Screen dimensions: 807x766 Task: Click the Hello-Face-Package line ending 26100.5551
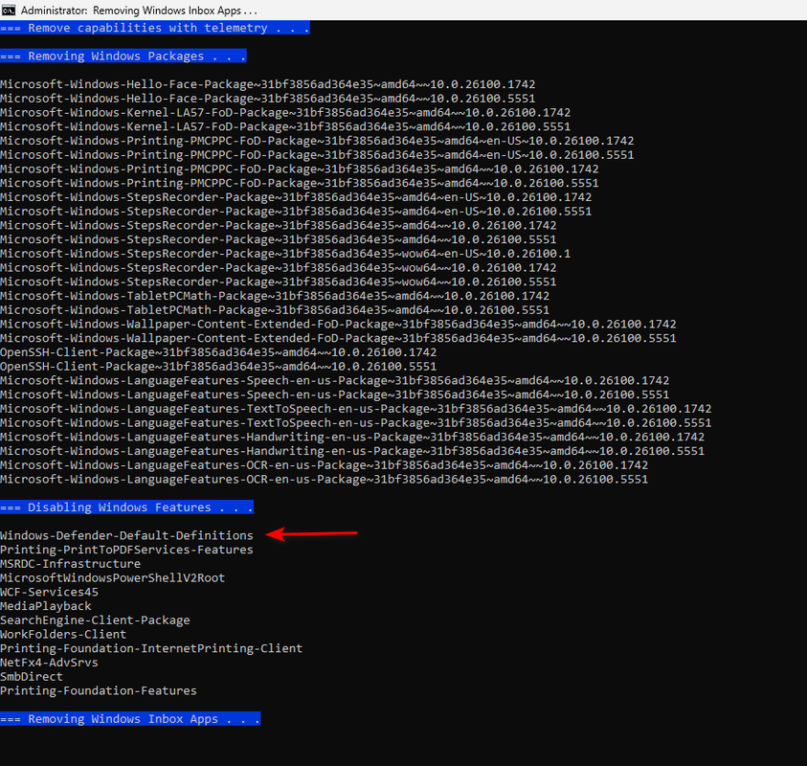(268, 99)
